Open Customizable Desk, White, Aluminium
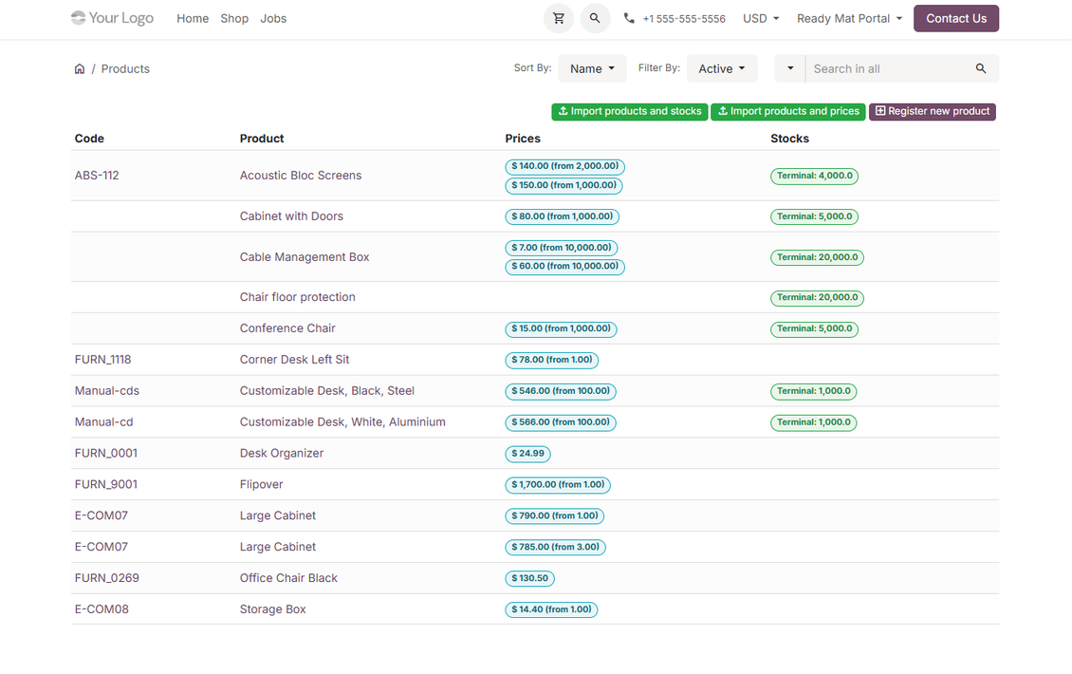Viewport: 1072px width, 674px height. (x=342, y=422)
